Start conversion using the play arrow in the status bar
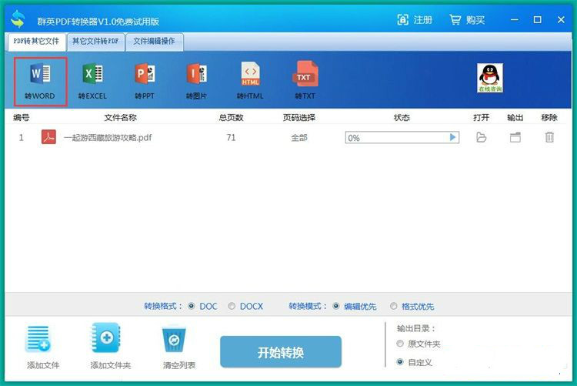The width and height of the screenshot is (577, 386). 452,137
